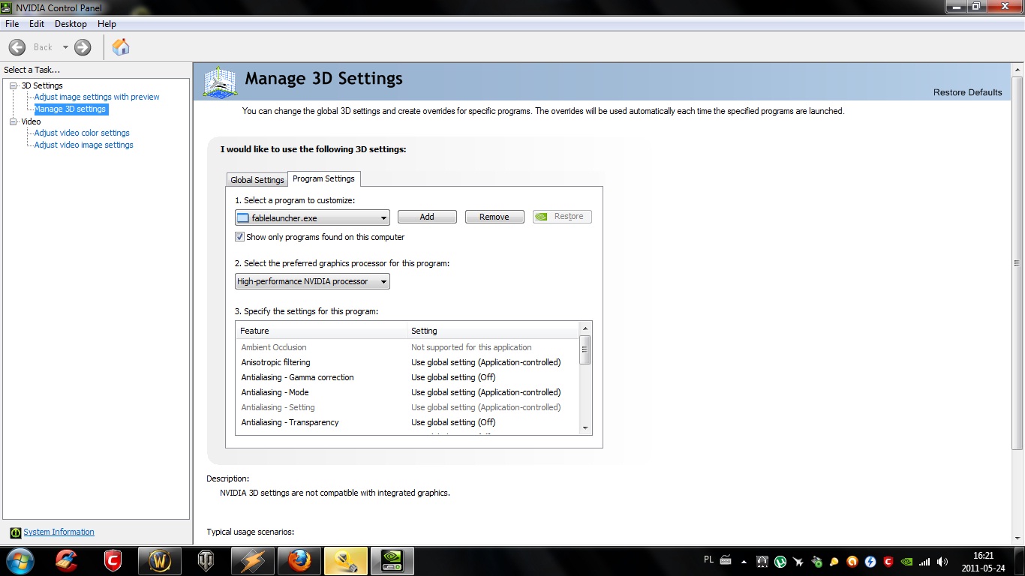The image size is (1025, 576).
Task: Click the NVIDIA taskbar window icon
Action: pyautogui.click(x=392, y=561)
